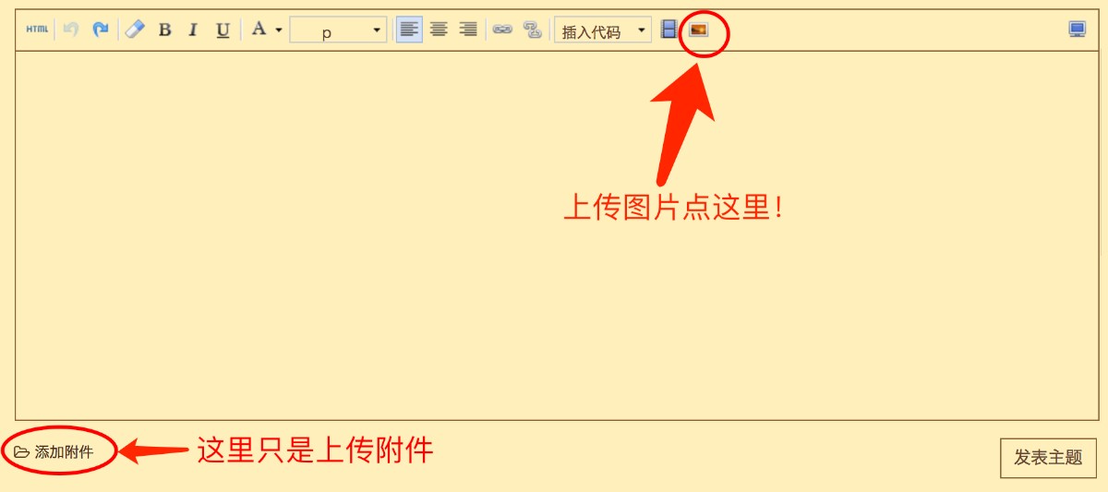The image size is (1108, 492).
Task: Submit post with 发表主题 button
Action: (x=1048, y=458)
